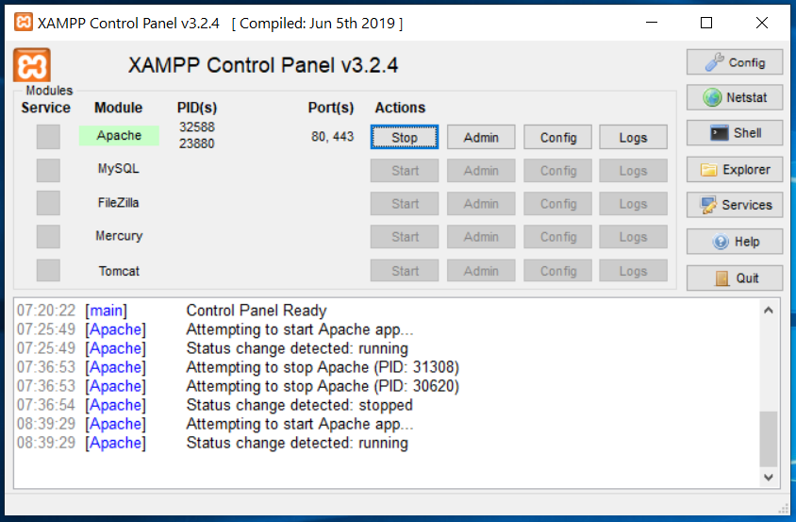
Task: Toggle FileZilla service install checkbox
Action: coord(48,203)
